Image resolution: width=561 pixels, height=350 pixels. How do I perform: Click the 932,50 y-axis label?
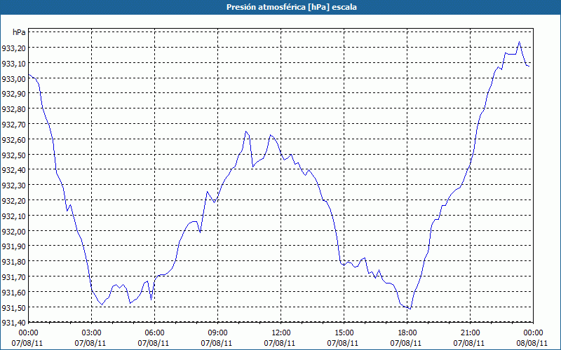[13, 155]
